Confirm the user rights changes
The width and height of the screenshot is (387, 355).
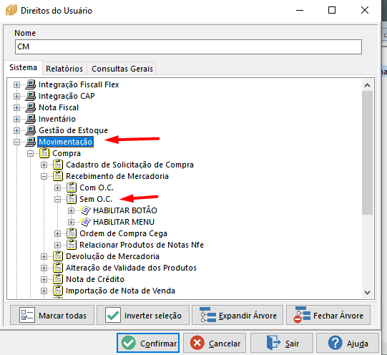148,343
